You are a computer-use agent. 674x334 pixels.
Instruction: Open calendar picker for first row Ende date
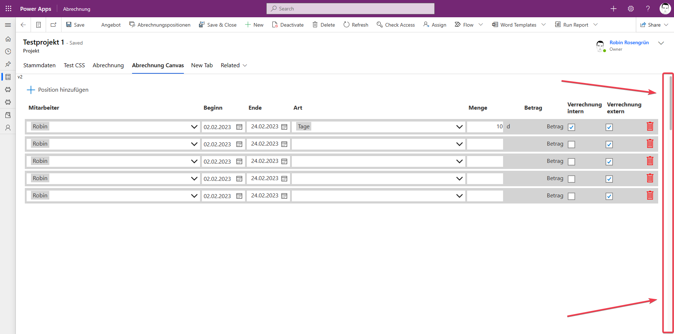284,127
